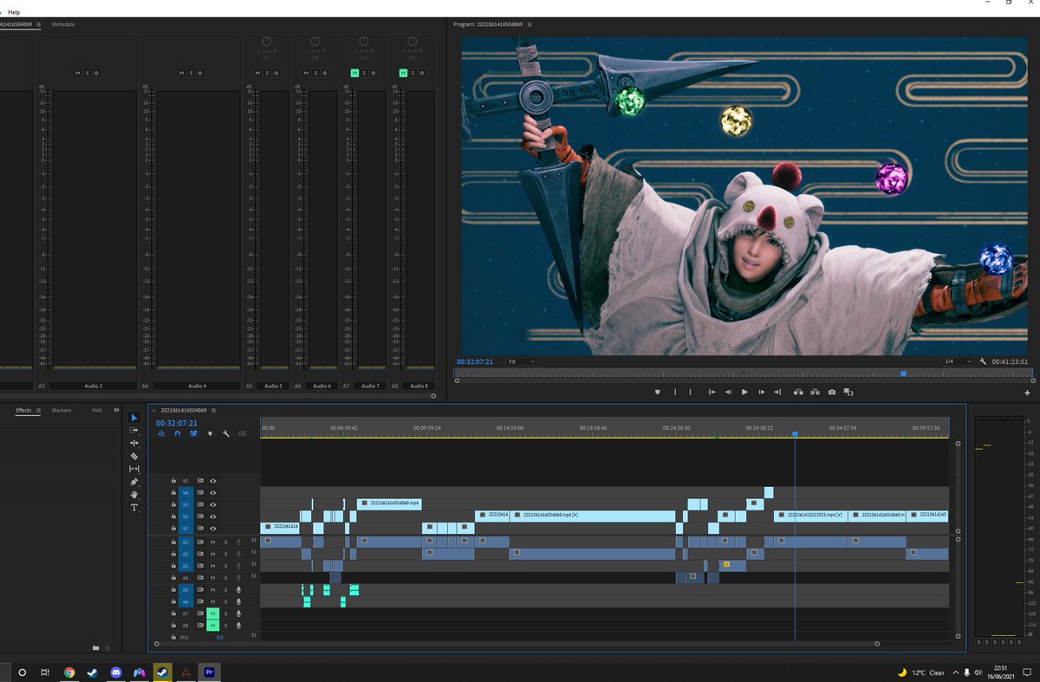This screenshot has height=682, width=1040.
Task: Step forward one frame in Program monitor
Action: pos(761,392)
